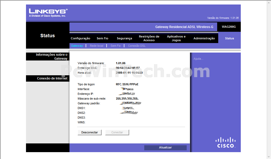The image size is (271, 159).
Task: Open the Conexão DSL sub-tab
Action: [x=137, y=46]
